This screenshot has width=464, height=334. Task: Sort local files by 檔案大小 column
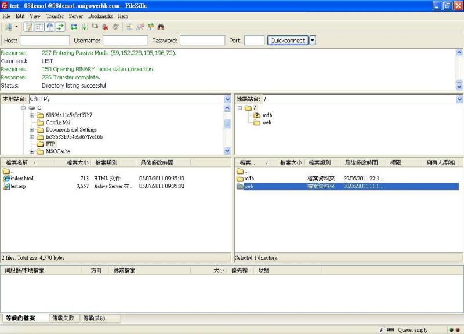coord(74,162)
